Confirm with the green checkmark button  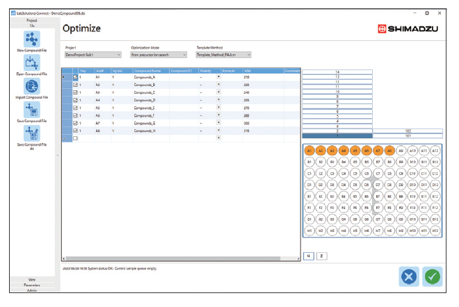433,276
